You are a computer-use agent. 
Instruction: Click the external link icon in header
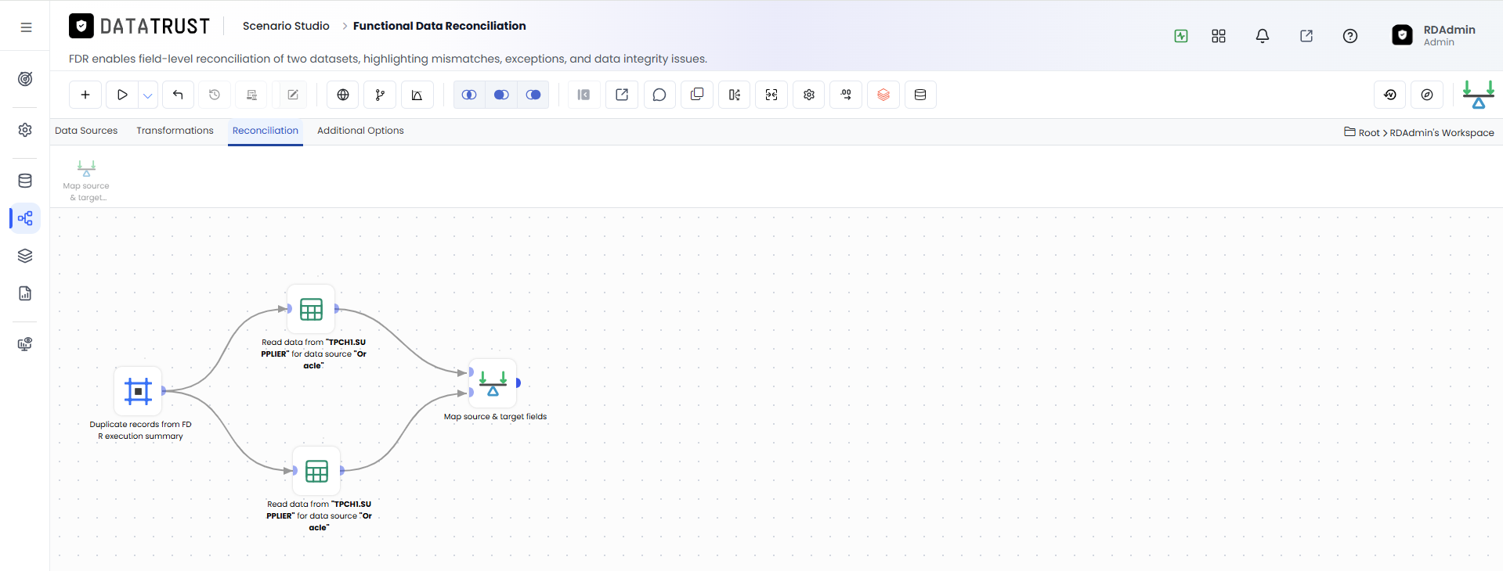[1306, 36]
